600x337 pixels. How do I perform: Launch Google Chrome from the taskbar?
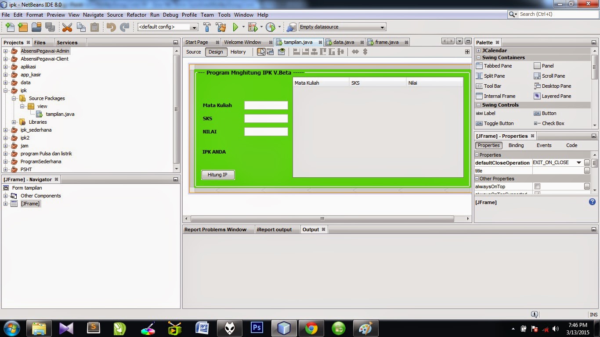311,327
